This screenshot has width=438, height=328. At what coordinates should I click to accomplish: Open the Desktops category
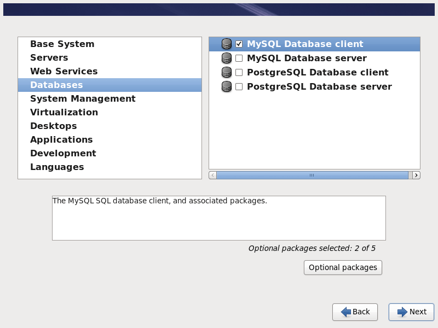53,126
